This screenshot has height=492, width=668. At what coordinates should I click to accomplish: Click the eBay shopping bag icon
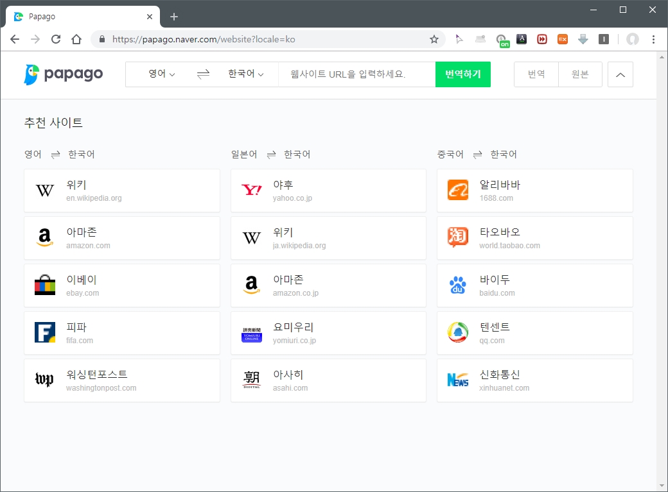coord(45,285)
